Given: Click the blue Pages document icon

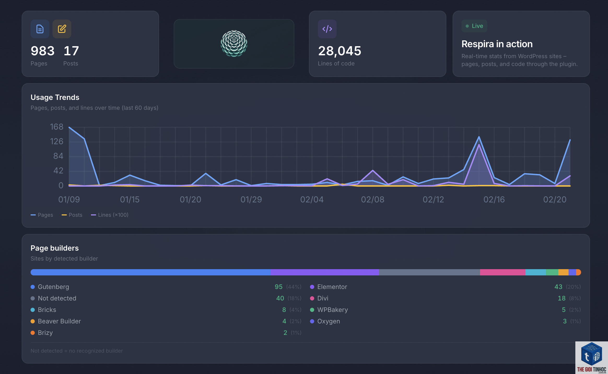Looking at the screenshot, I should click(40, 29).
